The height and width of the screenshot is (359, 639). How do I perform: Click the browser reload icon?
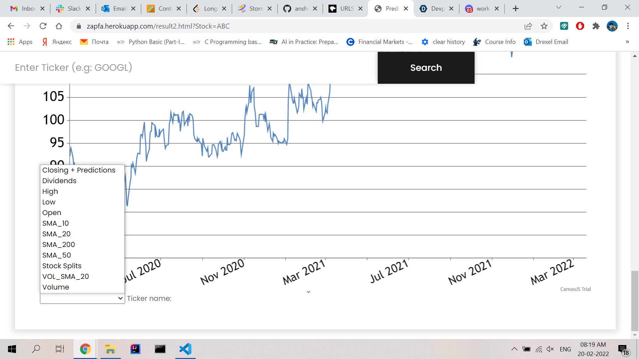(43, 26)
